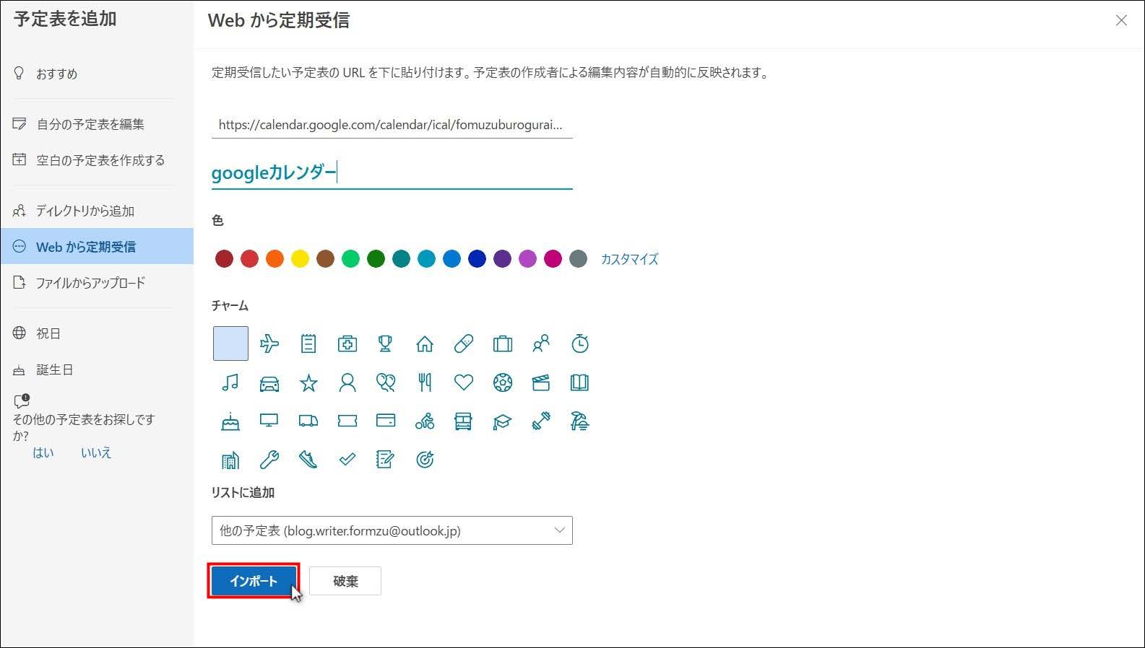
Task: Open 自分の予定表を編集 in sidebar
Action: (x=97, y=124)
